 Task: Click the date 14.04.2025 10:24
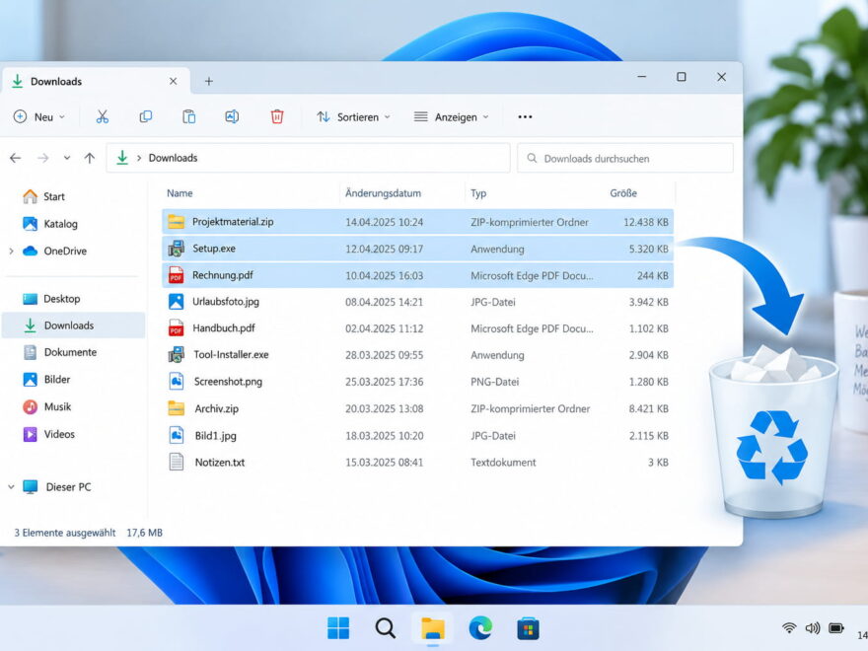coord(384,222)
